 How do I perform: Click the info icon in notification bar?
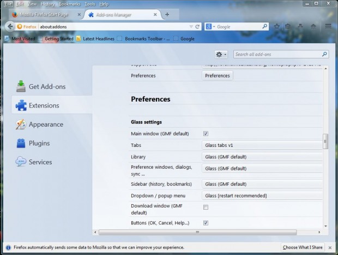(8, 247)
